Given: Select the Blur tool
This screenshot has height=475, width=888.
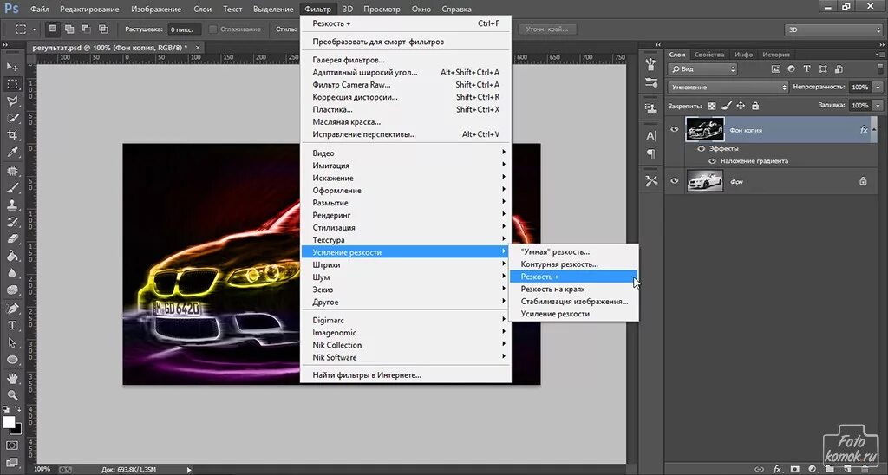Looking at the screenshot, I should [12, 273].
